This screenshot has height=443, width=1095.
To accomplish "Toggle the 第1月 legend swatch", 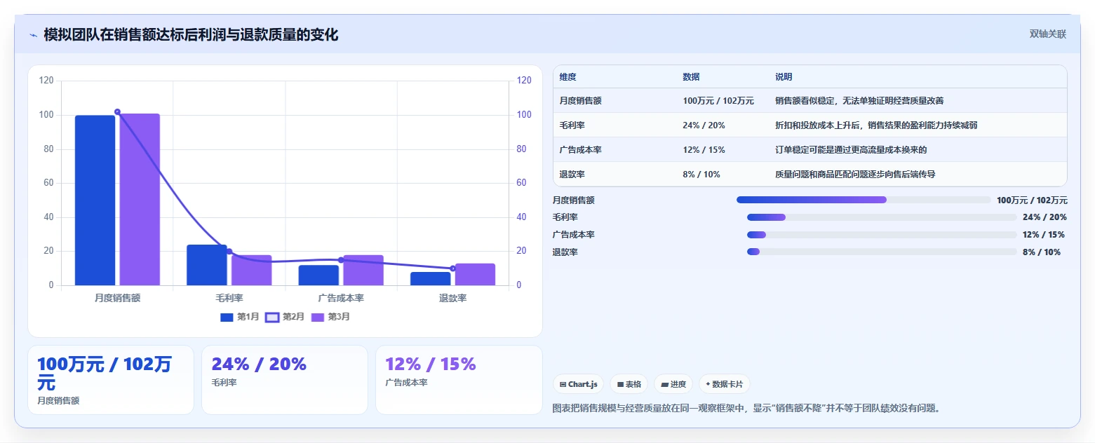I will coord(227,317).
